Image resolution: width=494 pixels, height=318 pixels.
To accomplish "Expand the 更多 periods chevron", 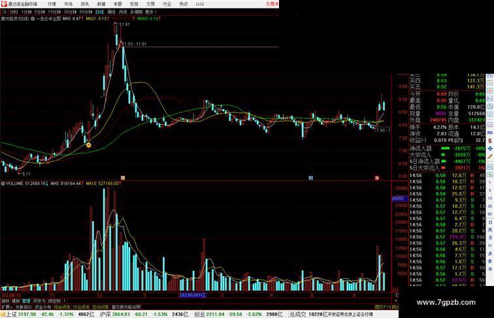I will pos(151,12).
